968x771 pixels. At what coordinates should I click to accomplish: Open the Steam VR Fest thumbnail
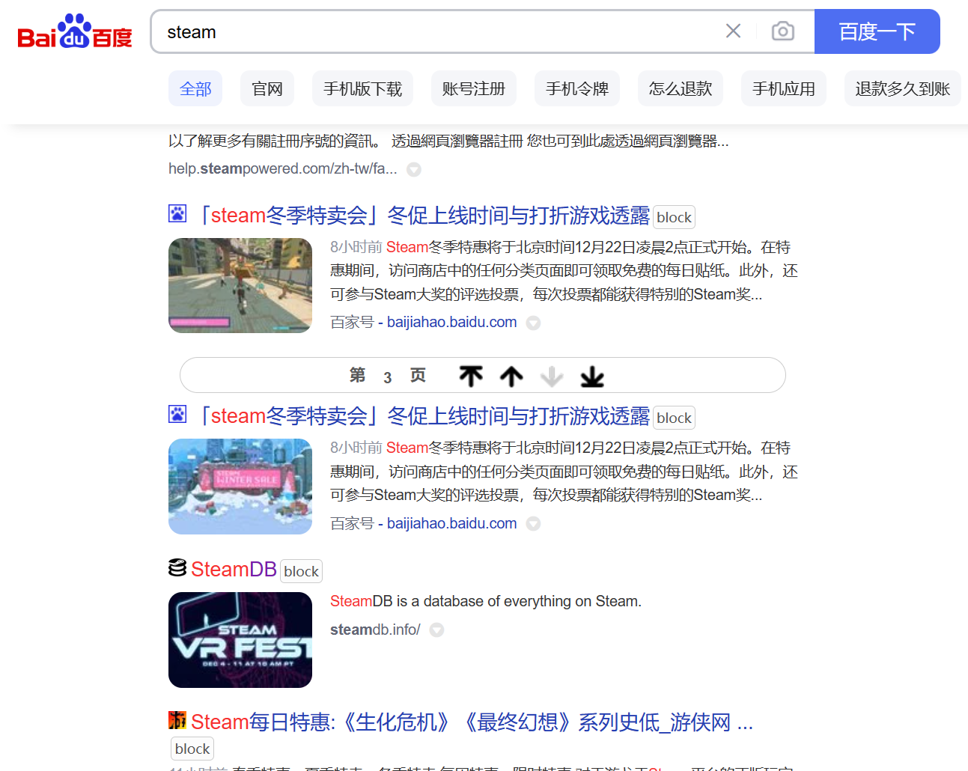[240, 640]
